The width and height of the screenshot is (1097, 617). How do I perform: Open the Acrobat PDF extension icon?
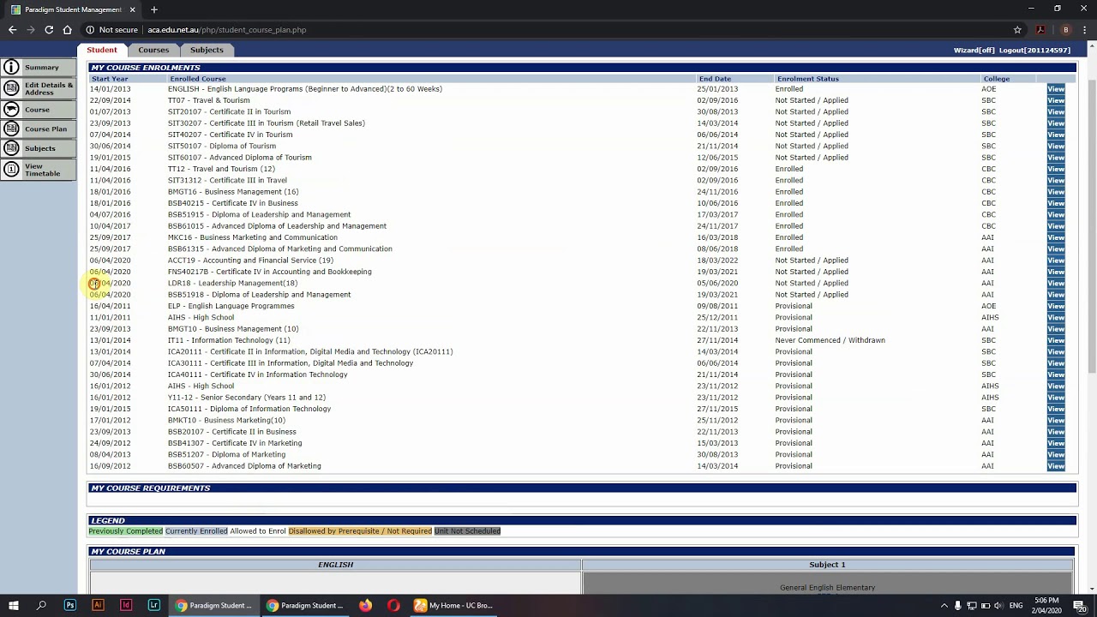coord(1040,30)
